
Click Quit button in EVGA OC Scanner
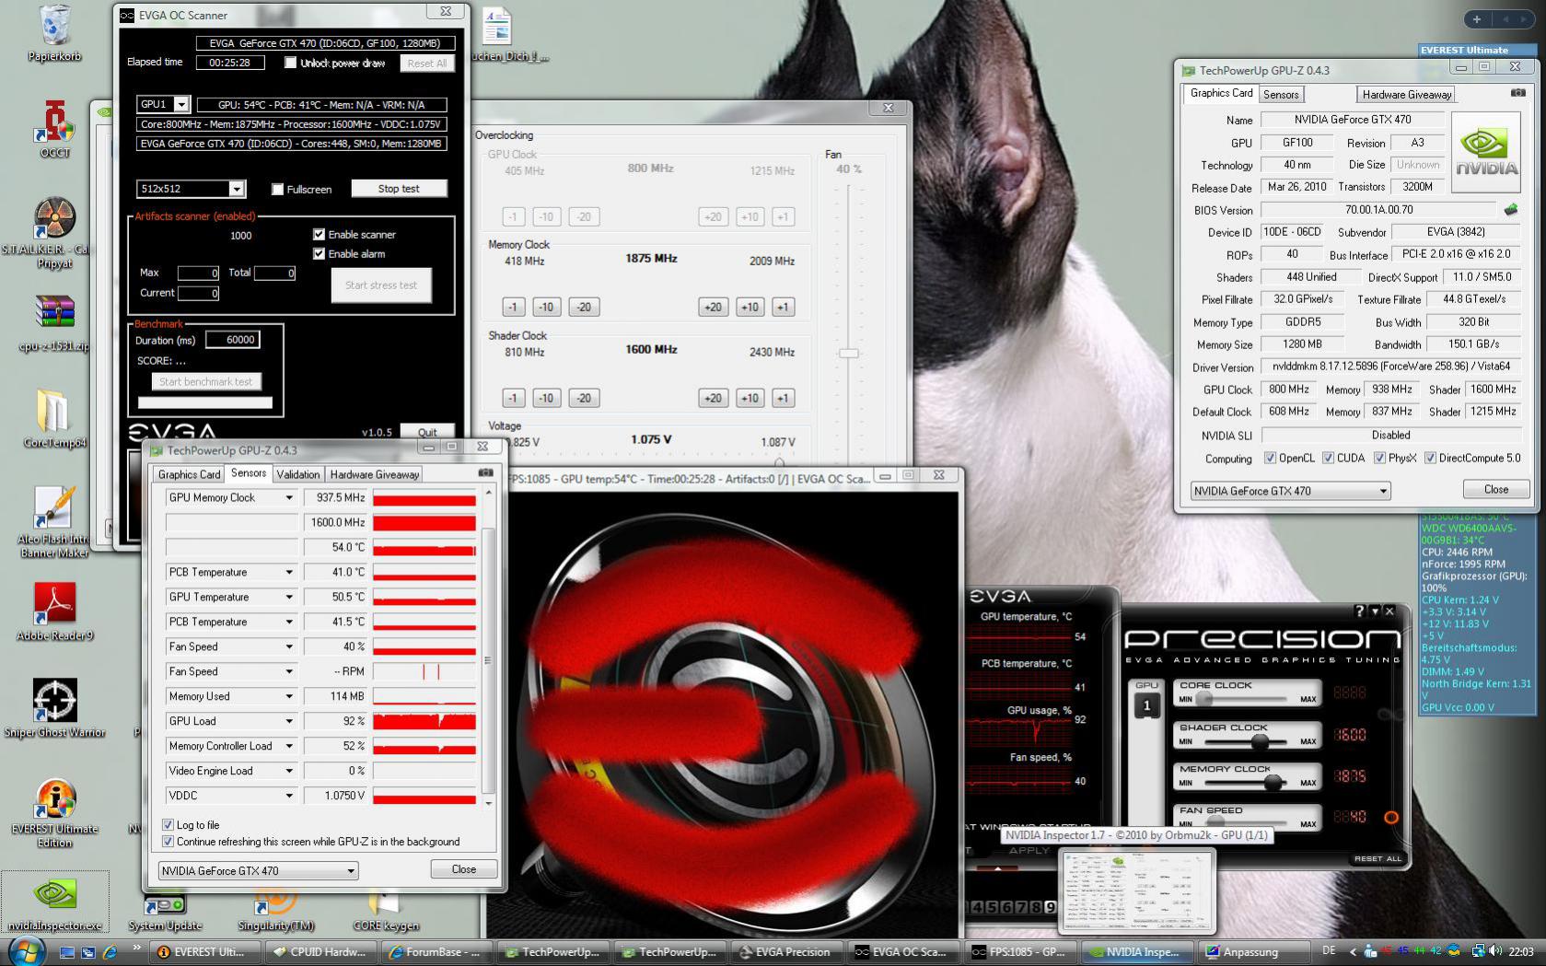coord(427,432)
